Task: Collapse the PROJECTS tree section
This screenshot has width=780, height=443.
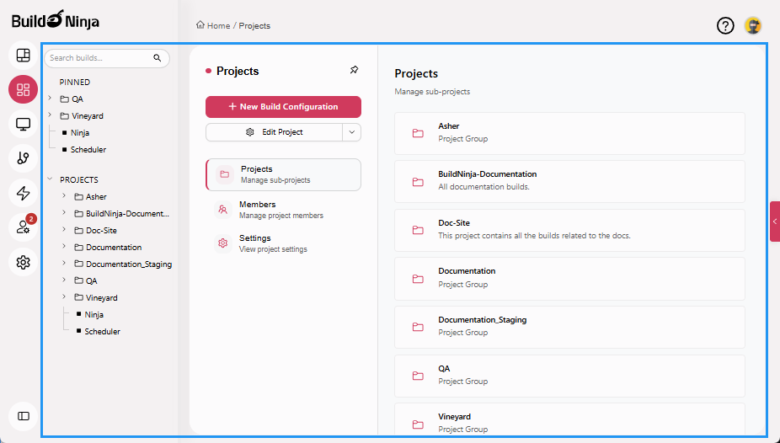Action: [x=50, y=179]
